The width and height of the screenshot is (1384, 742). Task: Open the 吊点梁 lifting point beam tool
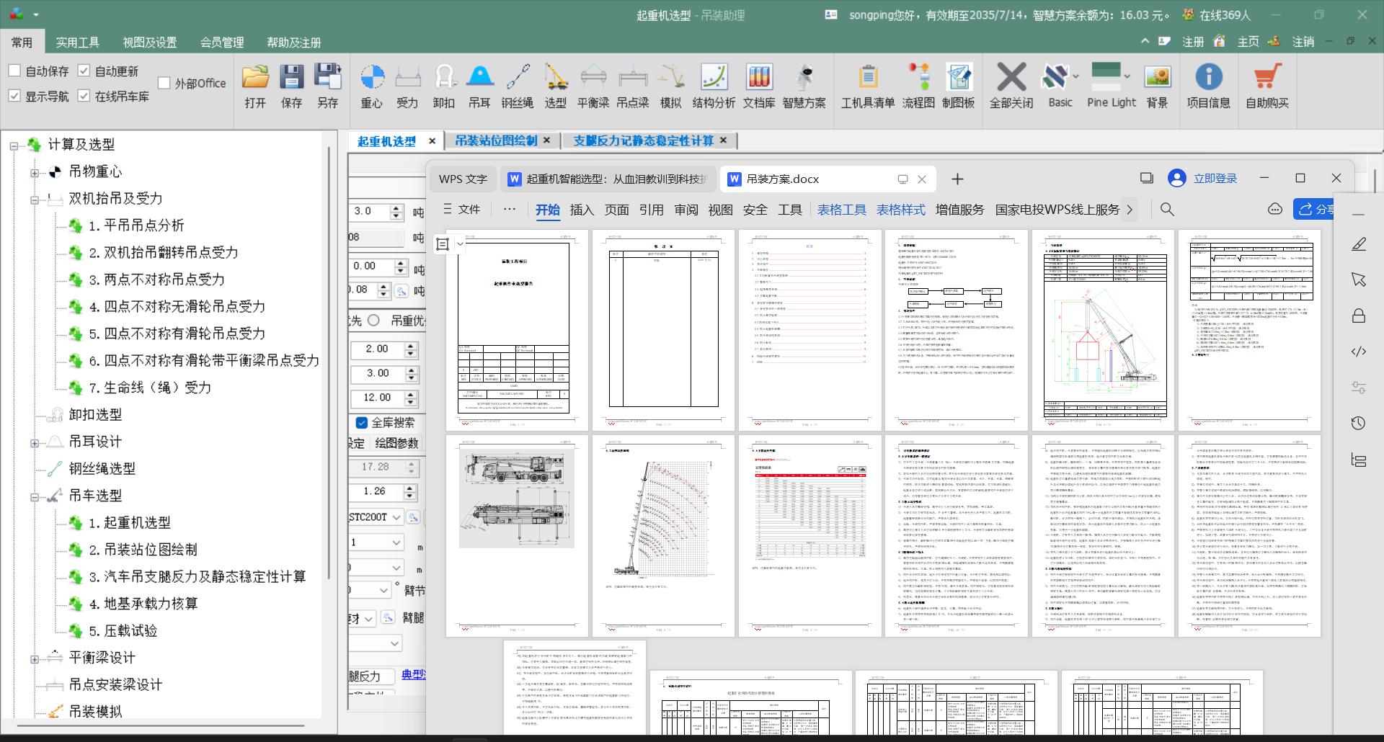point(633,77)
